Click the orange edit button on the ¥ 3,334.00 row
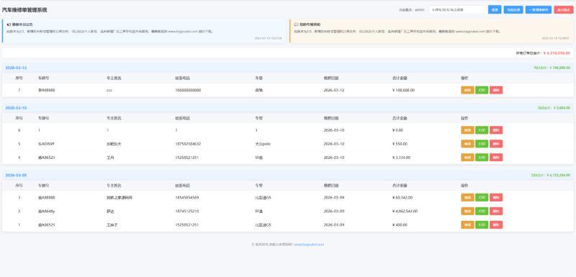The height and width of the screenshot is (277, 576). [467, 158]
